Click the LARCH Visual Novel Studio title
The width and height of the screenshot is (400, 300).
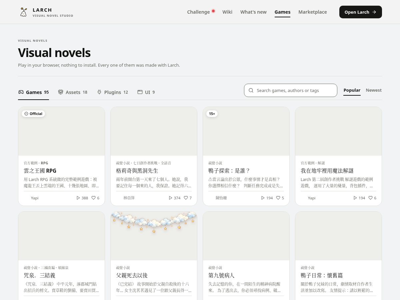point(53,12)
